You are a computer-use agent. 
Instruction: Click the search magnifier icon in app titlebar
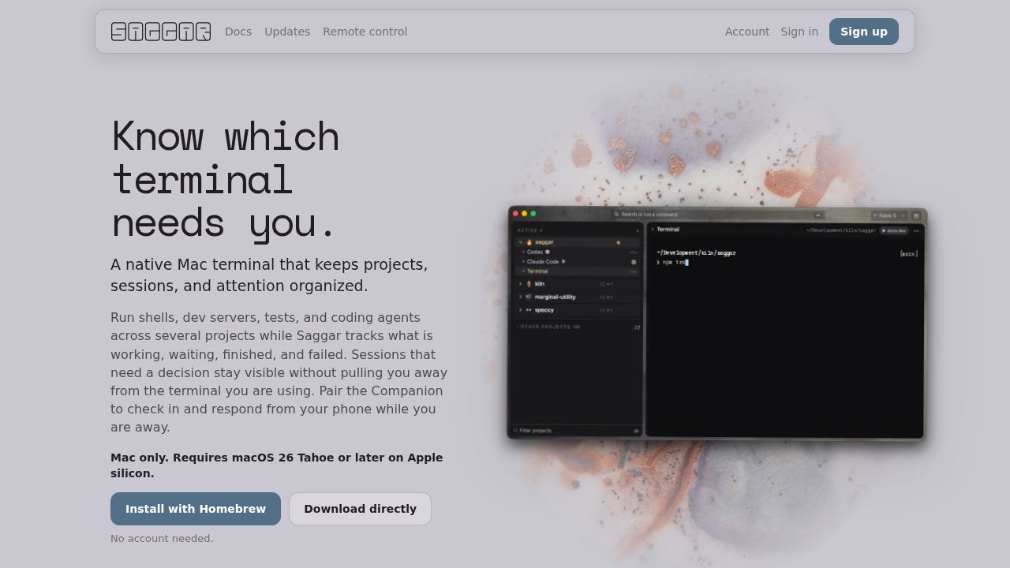[x=616, y=215]
